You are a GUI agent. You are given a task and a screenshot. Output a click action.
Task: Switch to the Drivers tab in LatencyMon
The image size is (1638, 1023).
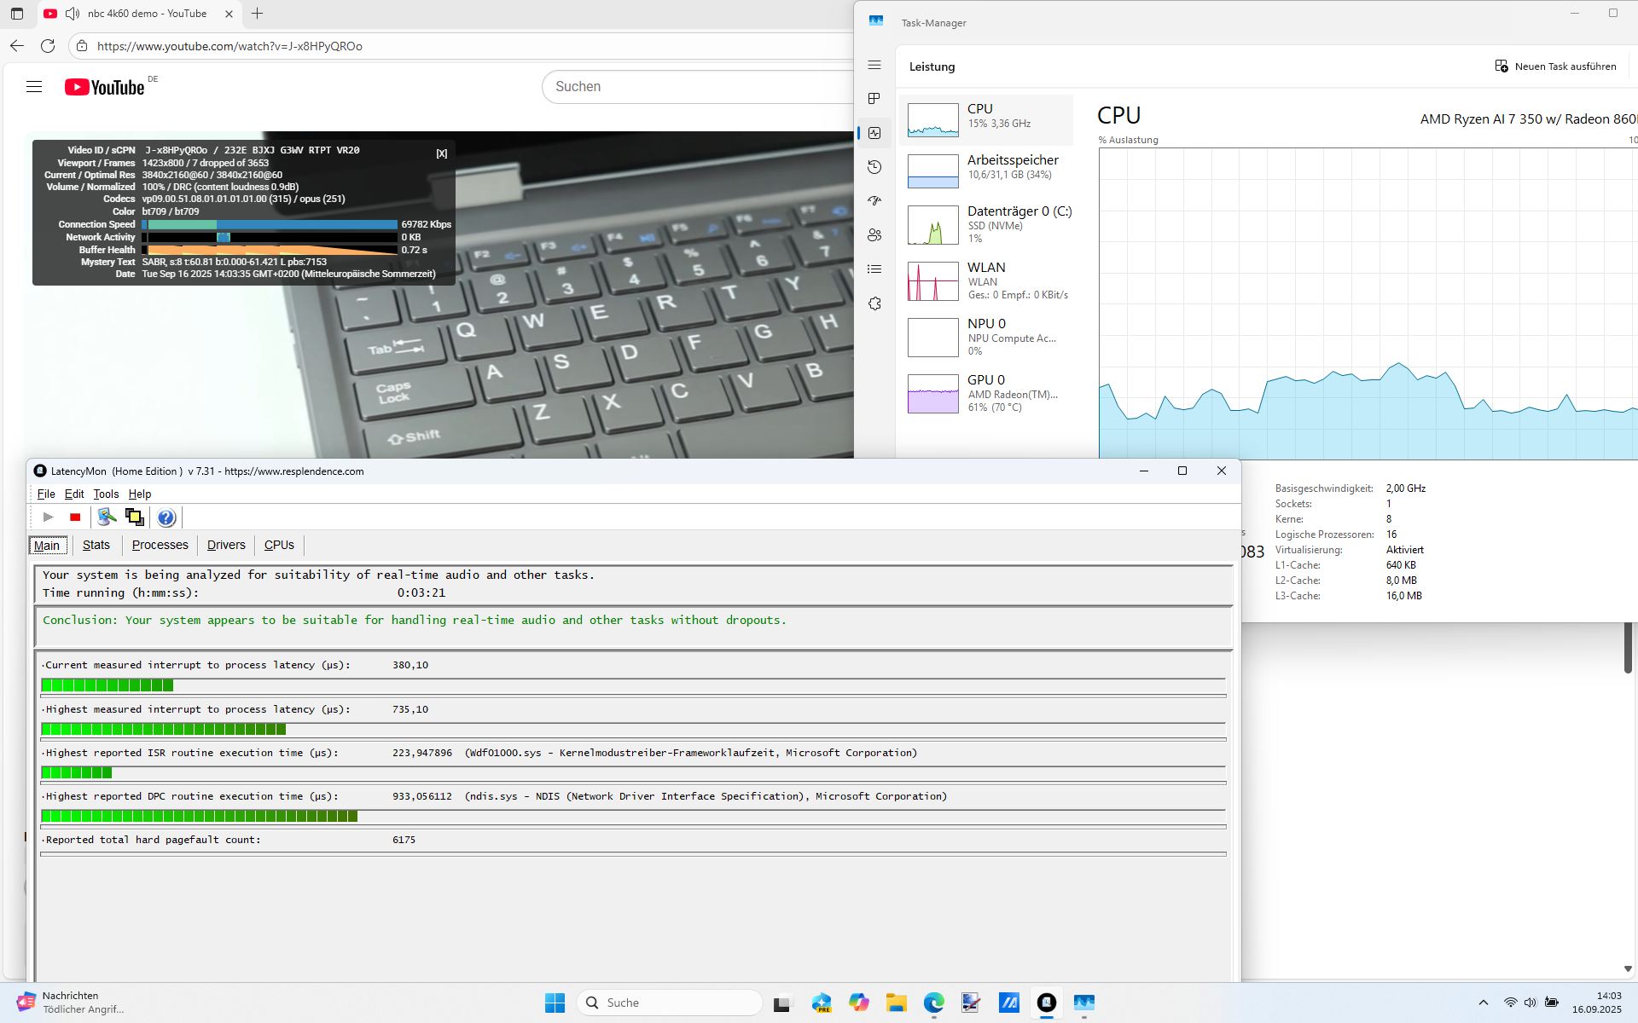click(x=226, y=546)
